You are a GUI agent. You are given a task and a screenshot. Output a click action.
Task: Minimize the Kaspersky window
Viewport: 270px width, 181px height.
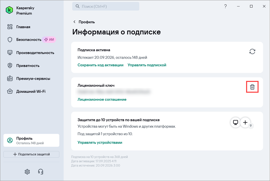coord(238,6)
